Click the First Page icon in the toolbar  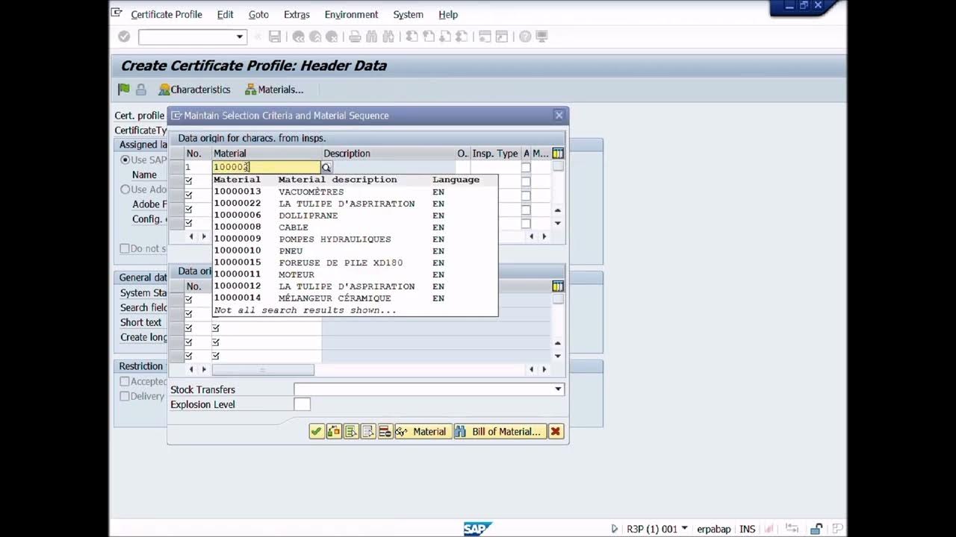pos(412,37)
